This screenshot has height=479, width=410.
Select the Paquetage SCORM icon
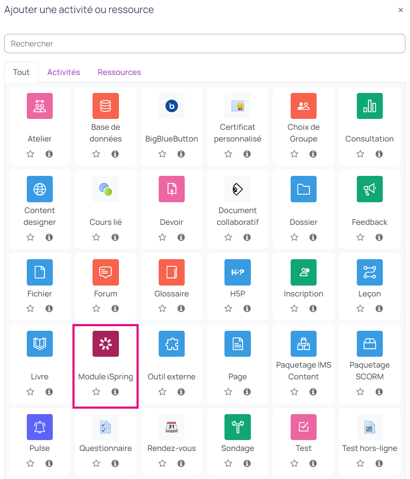click(369, 344)
